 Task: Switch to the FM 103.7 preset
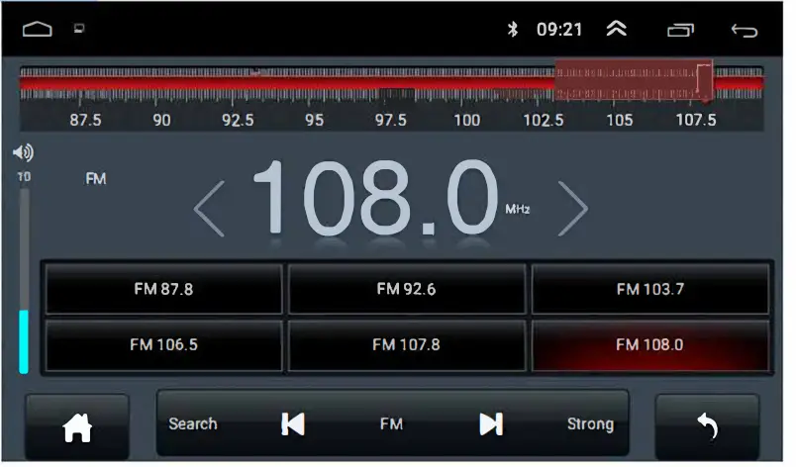pyautogui.click(x=649, y=290)
